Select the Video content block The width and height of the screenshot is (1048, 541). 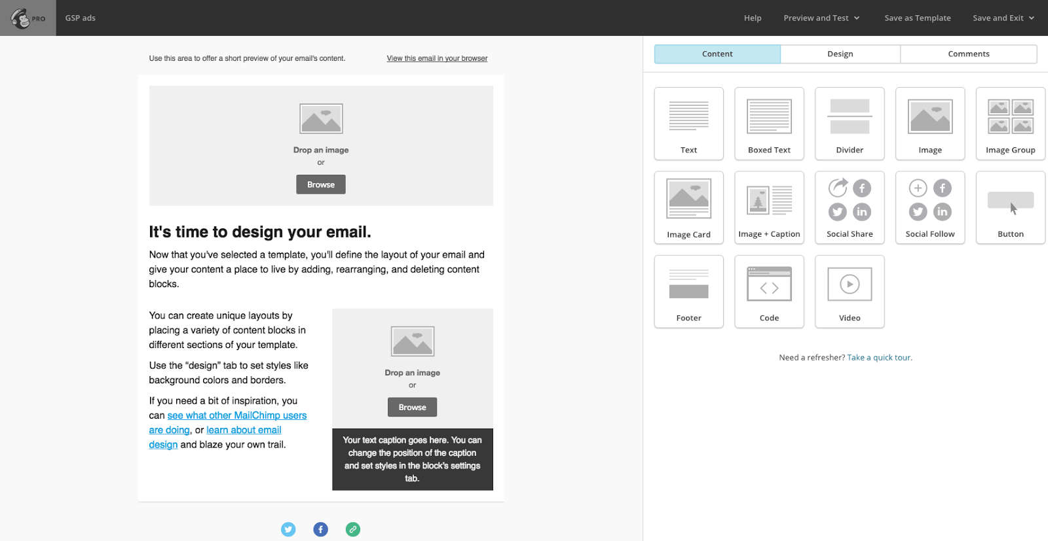click(850, 292)
